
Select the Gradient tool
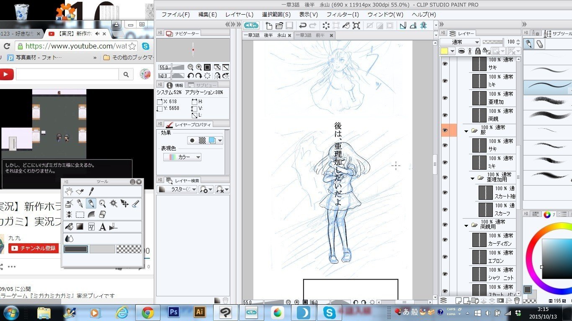[x=80, y=227]
